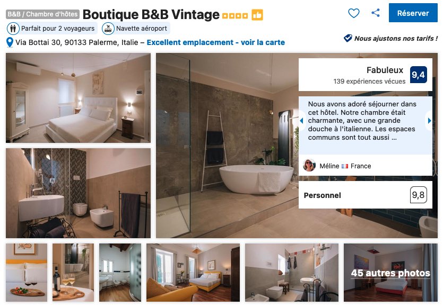443x307 pixels.
Task: Click the two travelers icon
Action: (x=13, y=29)
